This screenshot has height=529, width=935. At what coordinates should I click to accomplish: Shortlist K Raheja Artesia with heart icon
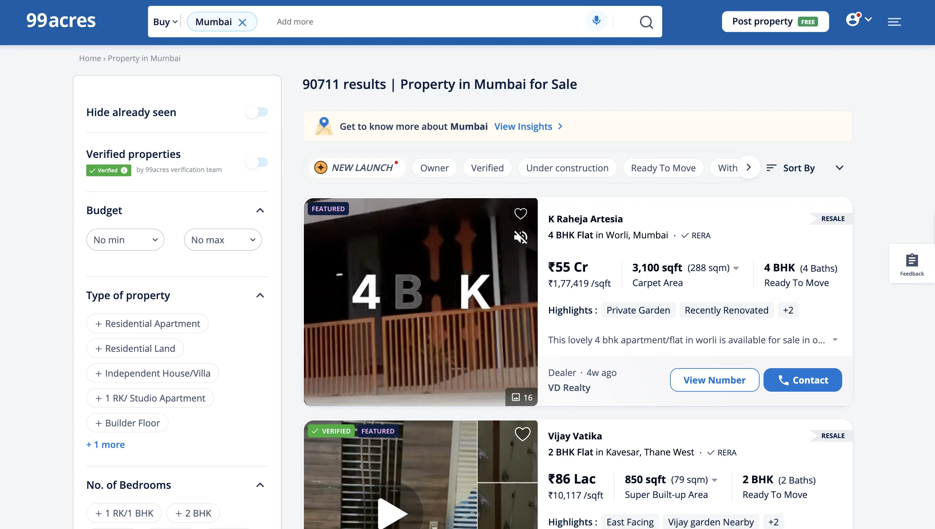(520, 213)
